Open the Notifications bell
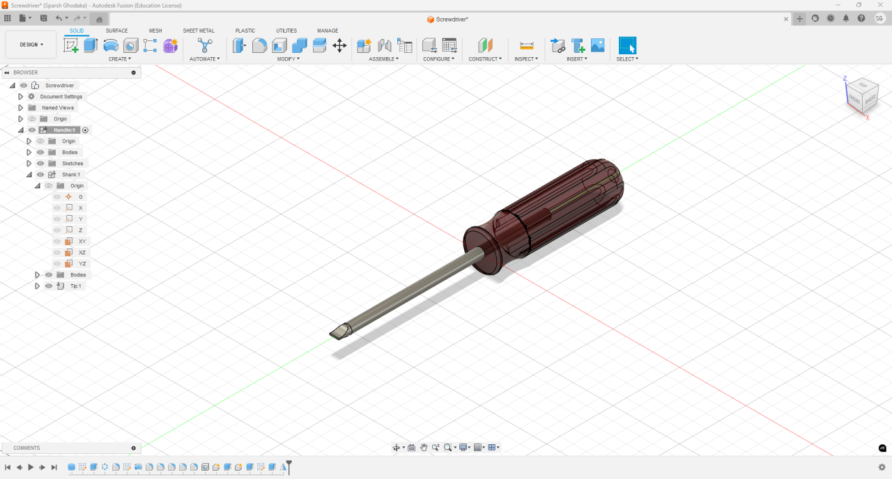 846,19
